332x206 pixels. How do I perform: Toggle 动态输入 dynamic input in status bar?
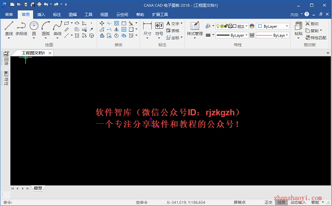(298, 203)
